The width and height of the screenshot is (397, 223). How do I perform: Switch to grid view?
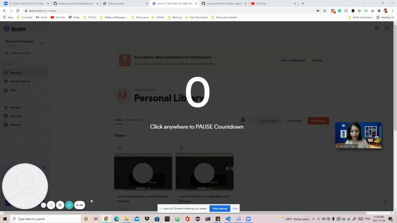coord(243,120)
